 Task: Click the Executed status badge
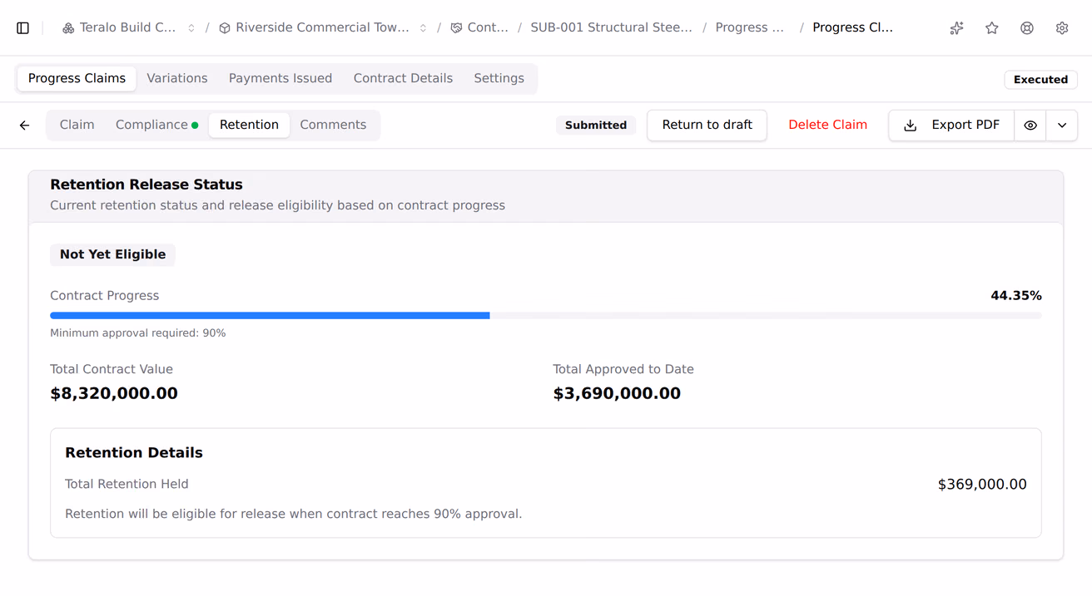coord(1040,80)
